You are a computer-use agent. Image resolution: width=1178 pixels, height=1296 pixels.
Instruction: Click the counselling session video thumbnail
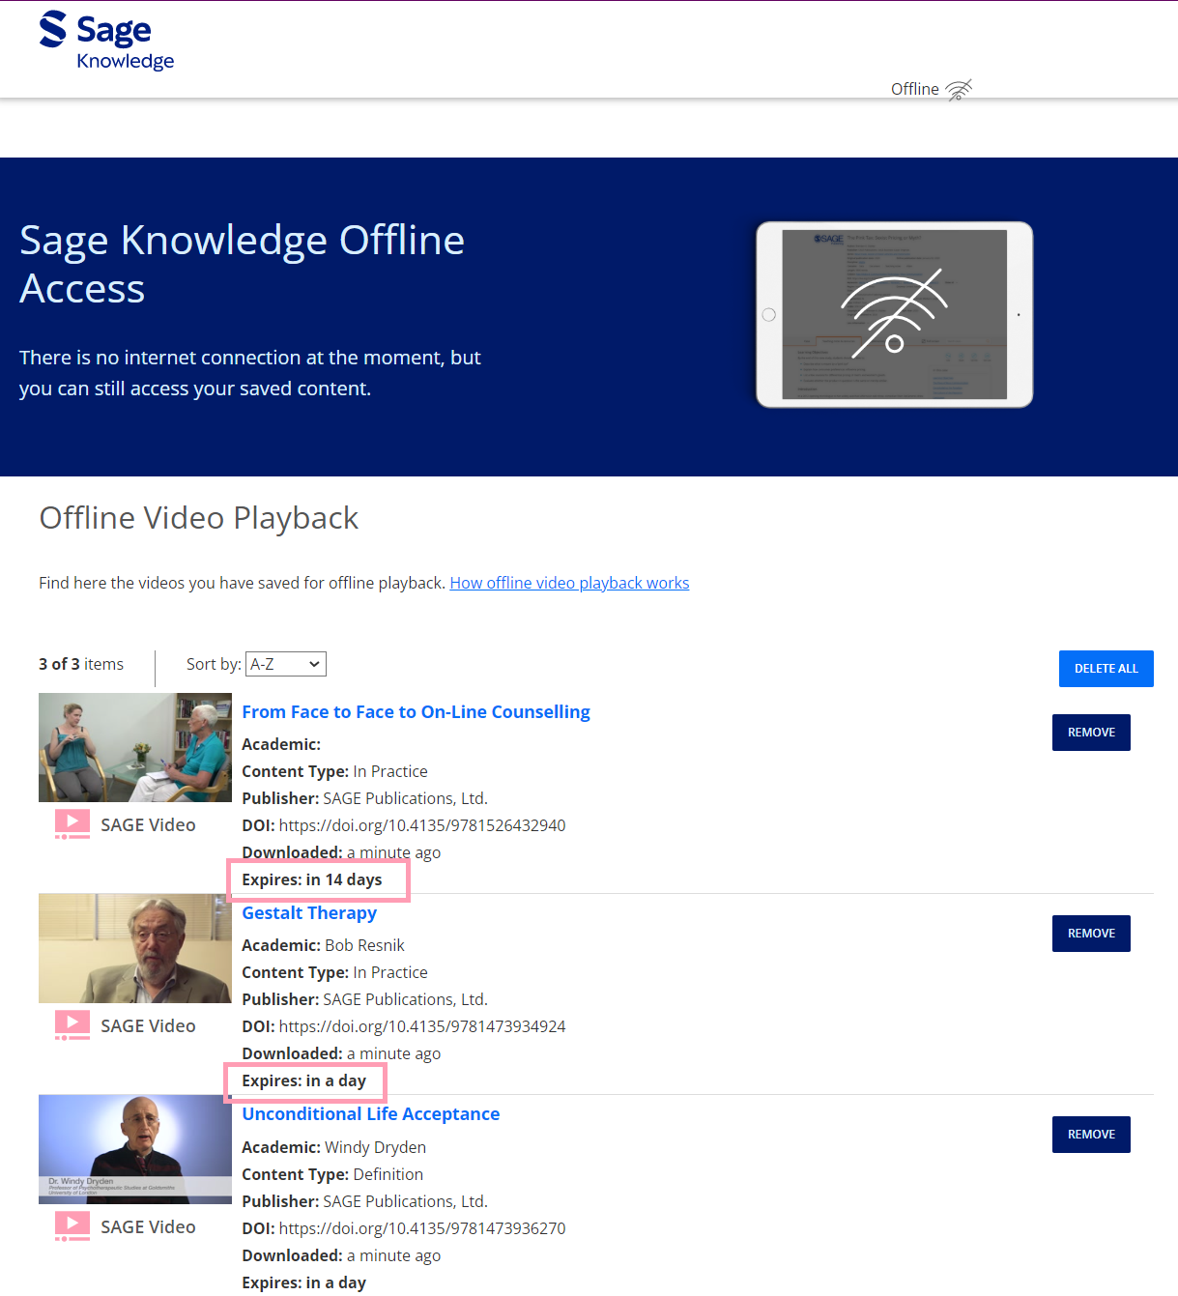[135, 747]
